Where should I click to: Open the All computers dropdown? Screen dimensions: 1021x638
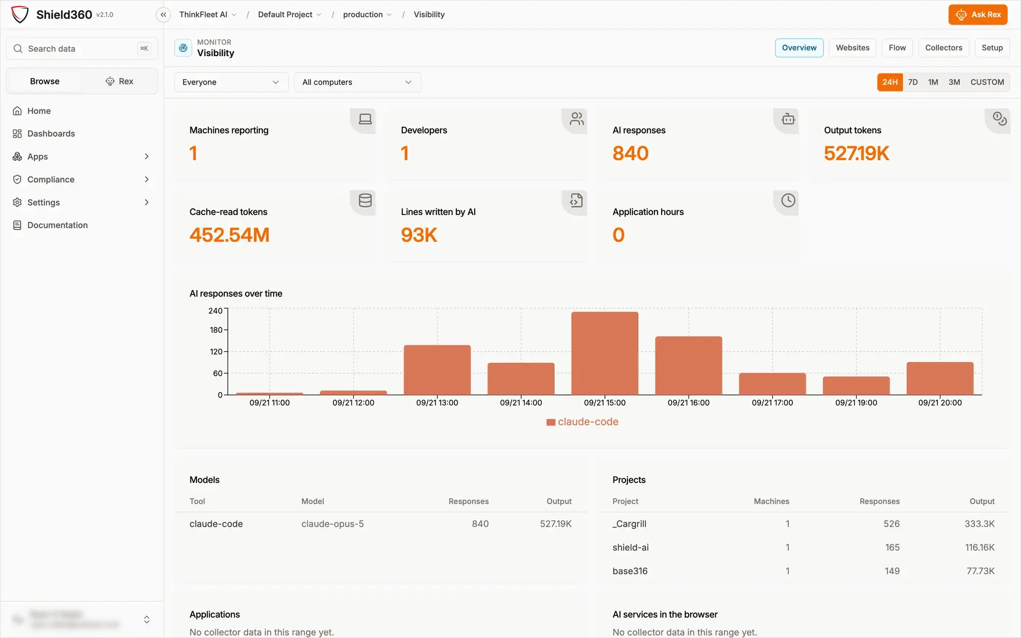[357, 82]
